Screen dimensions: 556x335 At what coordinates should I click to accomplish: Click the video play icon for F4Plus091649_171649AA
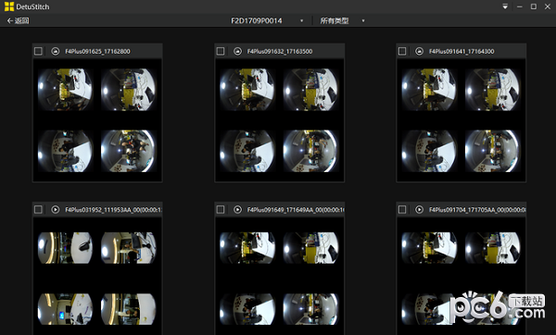click(x=237, y=210)
